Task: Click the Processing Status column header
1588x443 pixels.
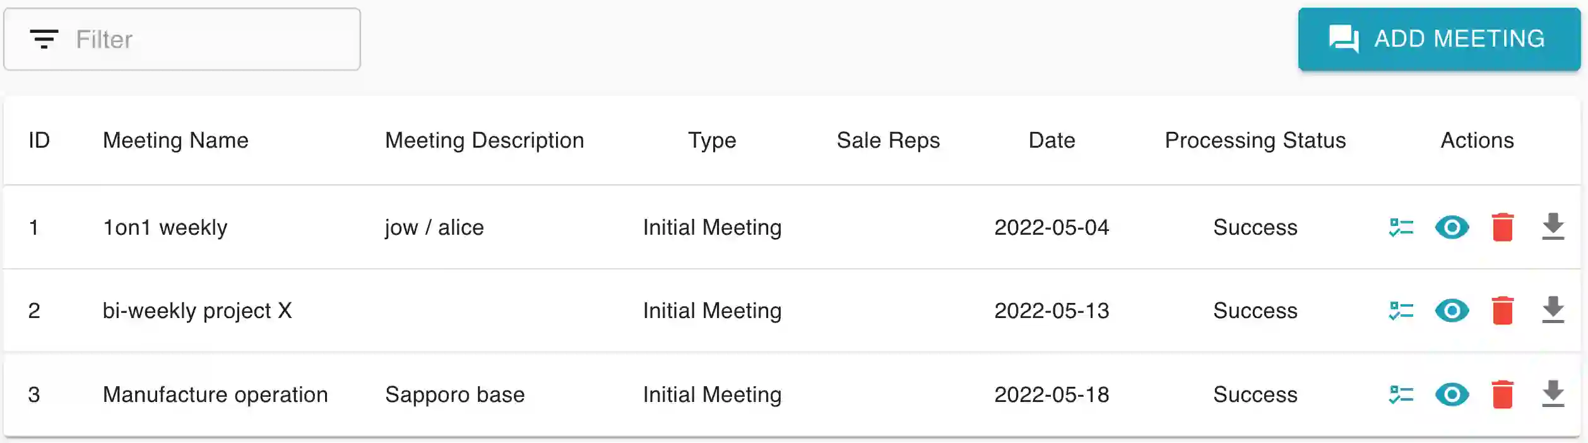Action: coord(1255,140)
